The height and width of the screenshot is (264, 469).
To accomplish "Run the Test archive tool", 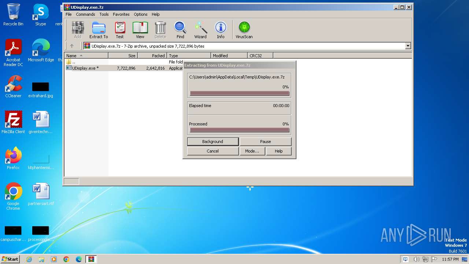I will pos(120,30).
